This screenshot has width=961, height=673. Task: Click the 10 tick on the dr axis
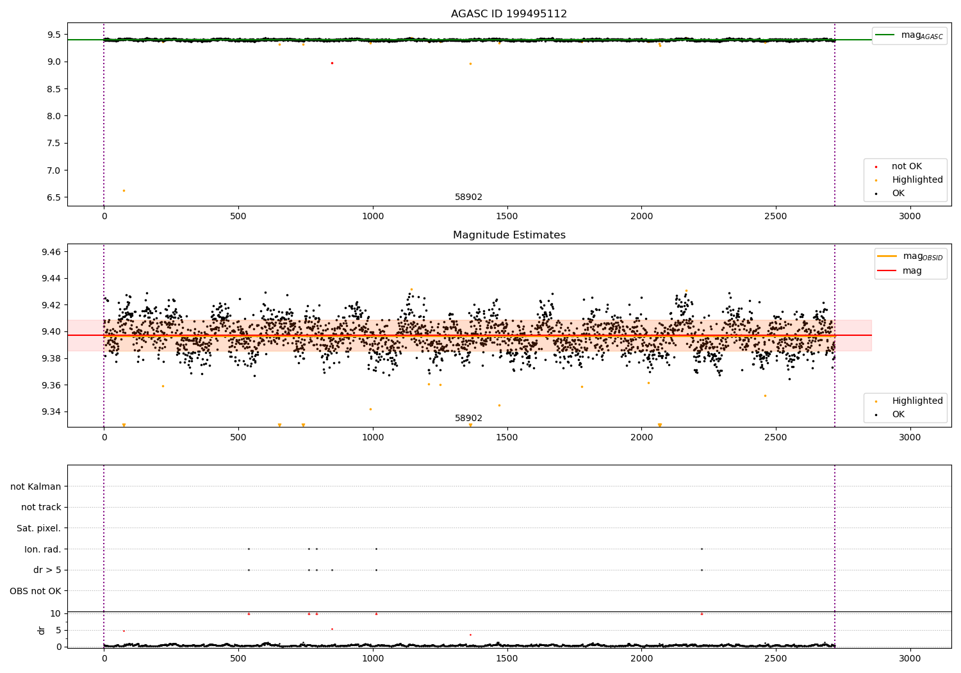(56, 613)
